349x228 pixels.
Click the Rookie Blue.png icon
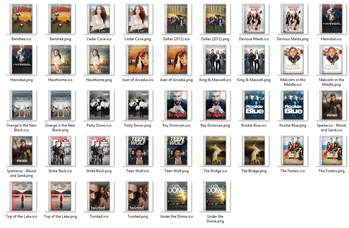(292, 105)
